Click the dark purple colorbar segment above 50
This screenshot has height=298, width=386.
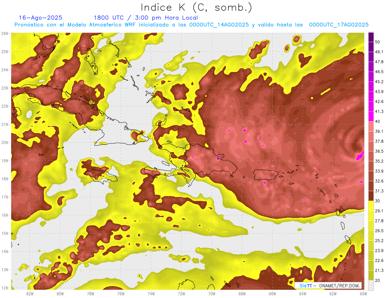pos(371,37)
